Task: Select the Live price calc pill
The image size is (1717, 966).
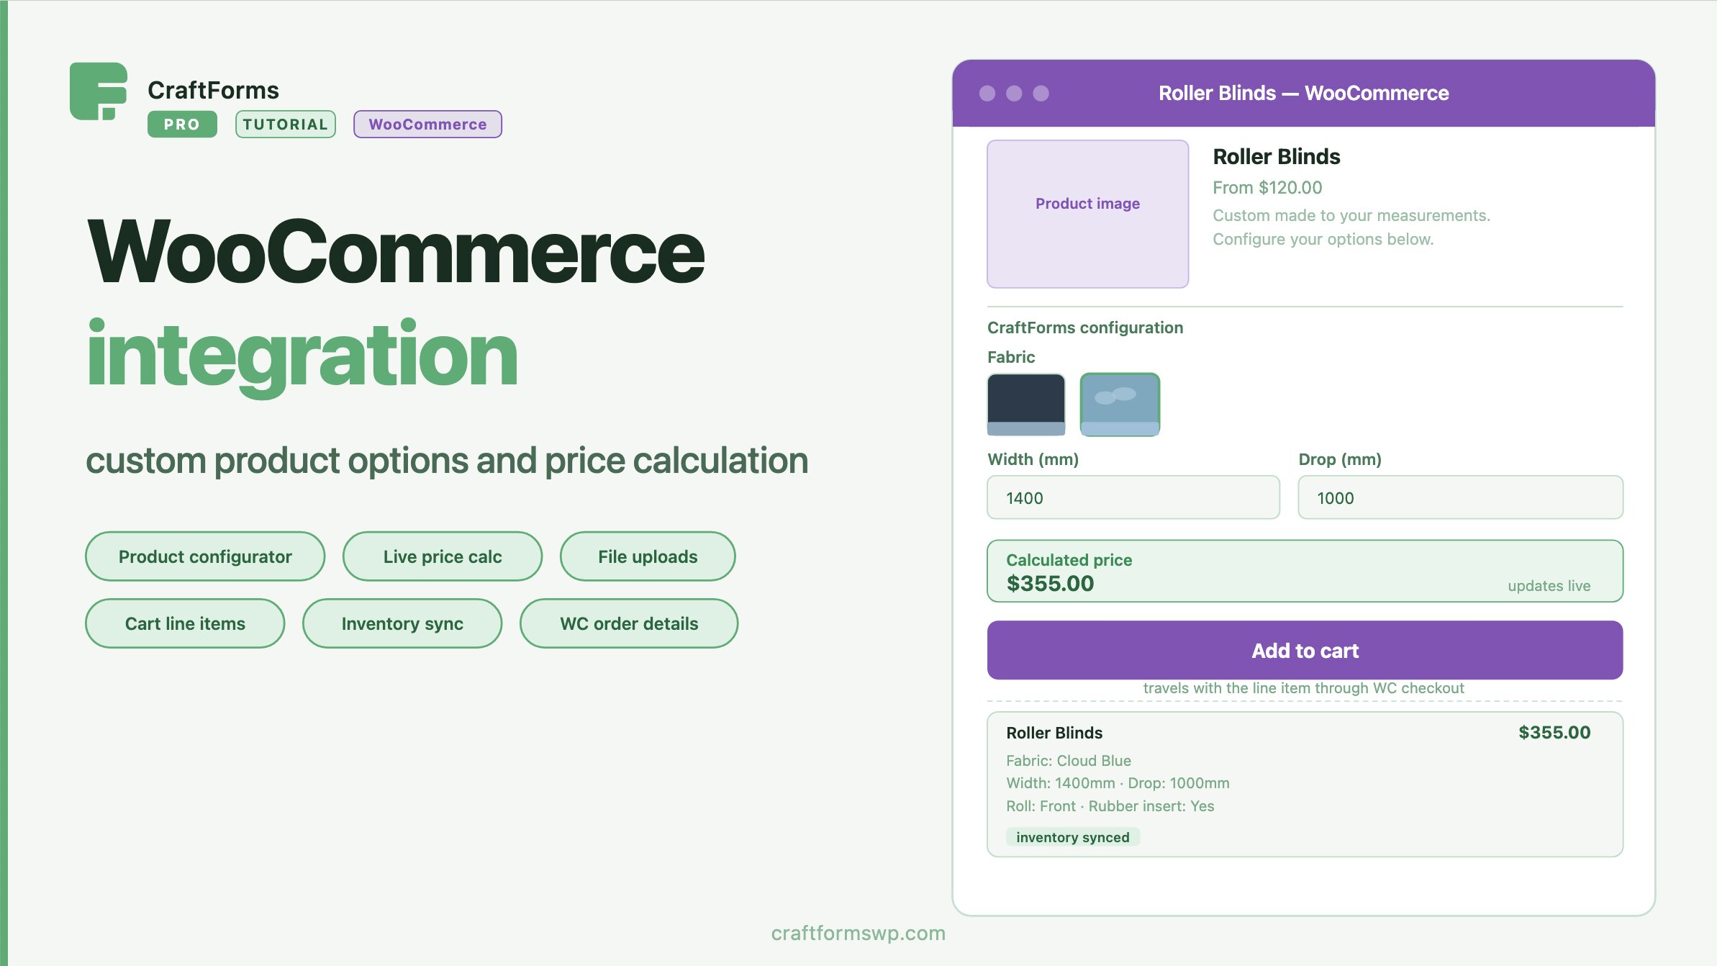Action: 443,556
